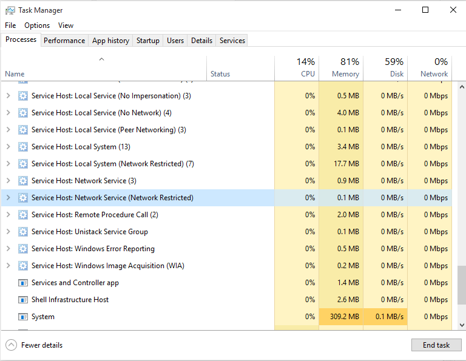Open the Startup tab
Viewport: 466px width, 361px height.
pos(147,41)
